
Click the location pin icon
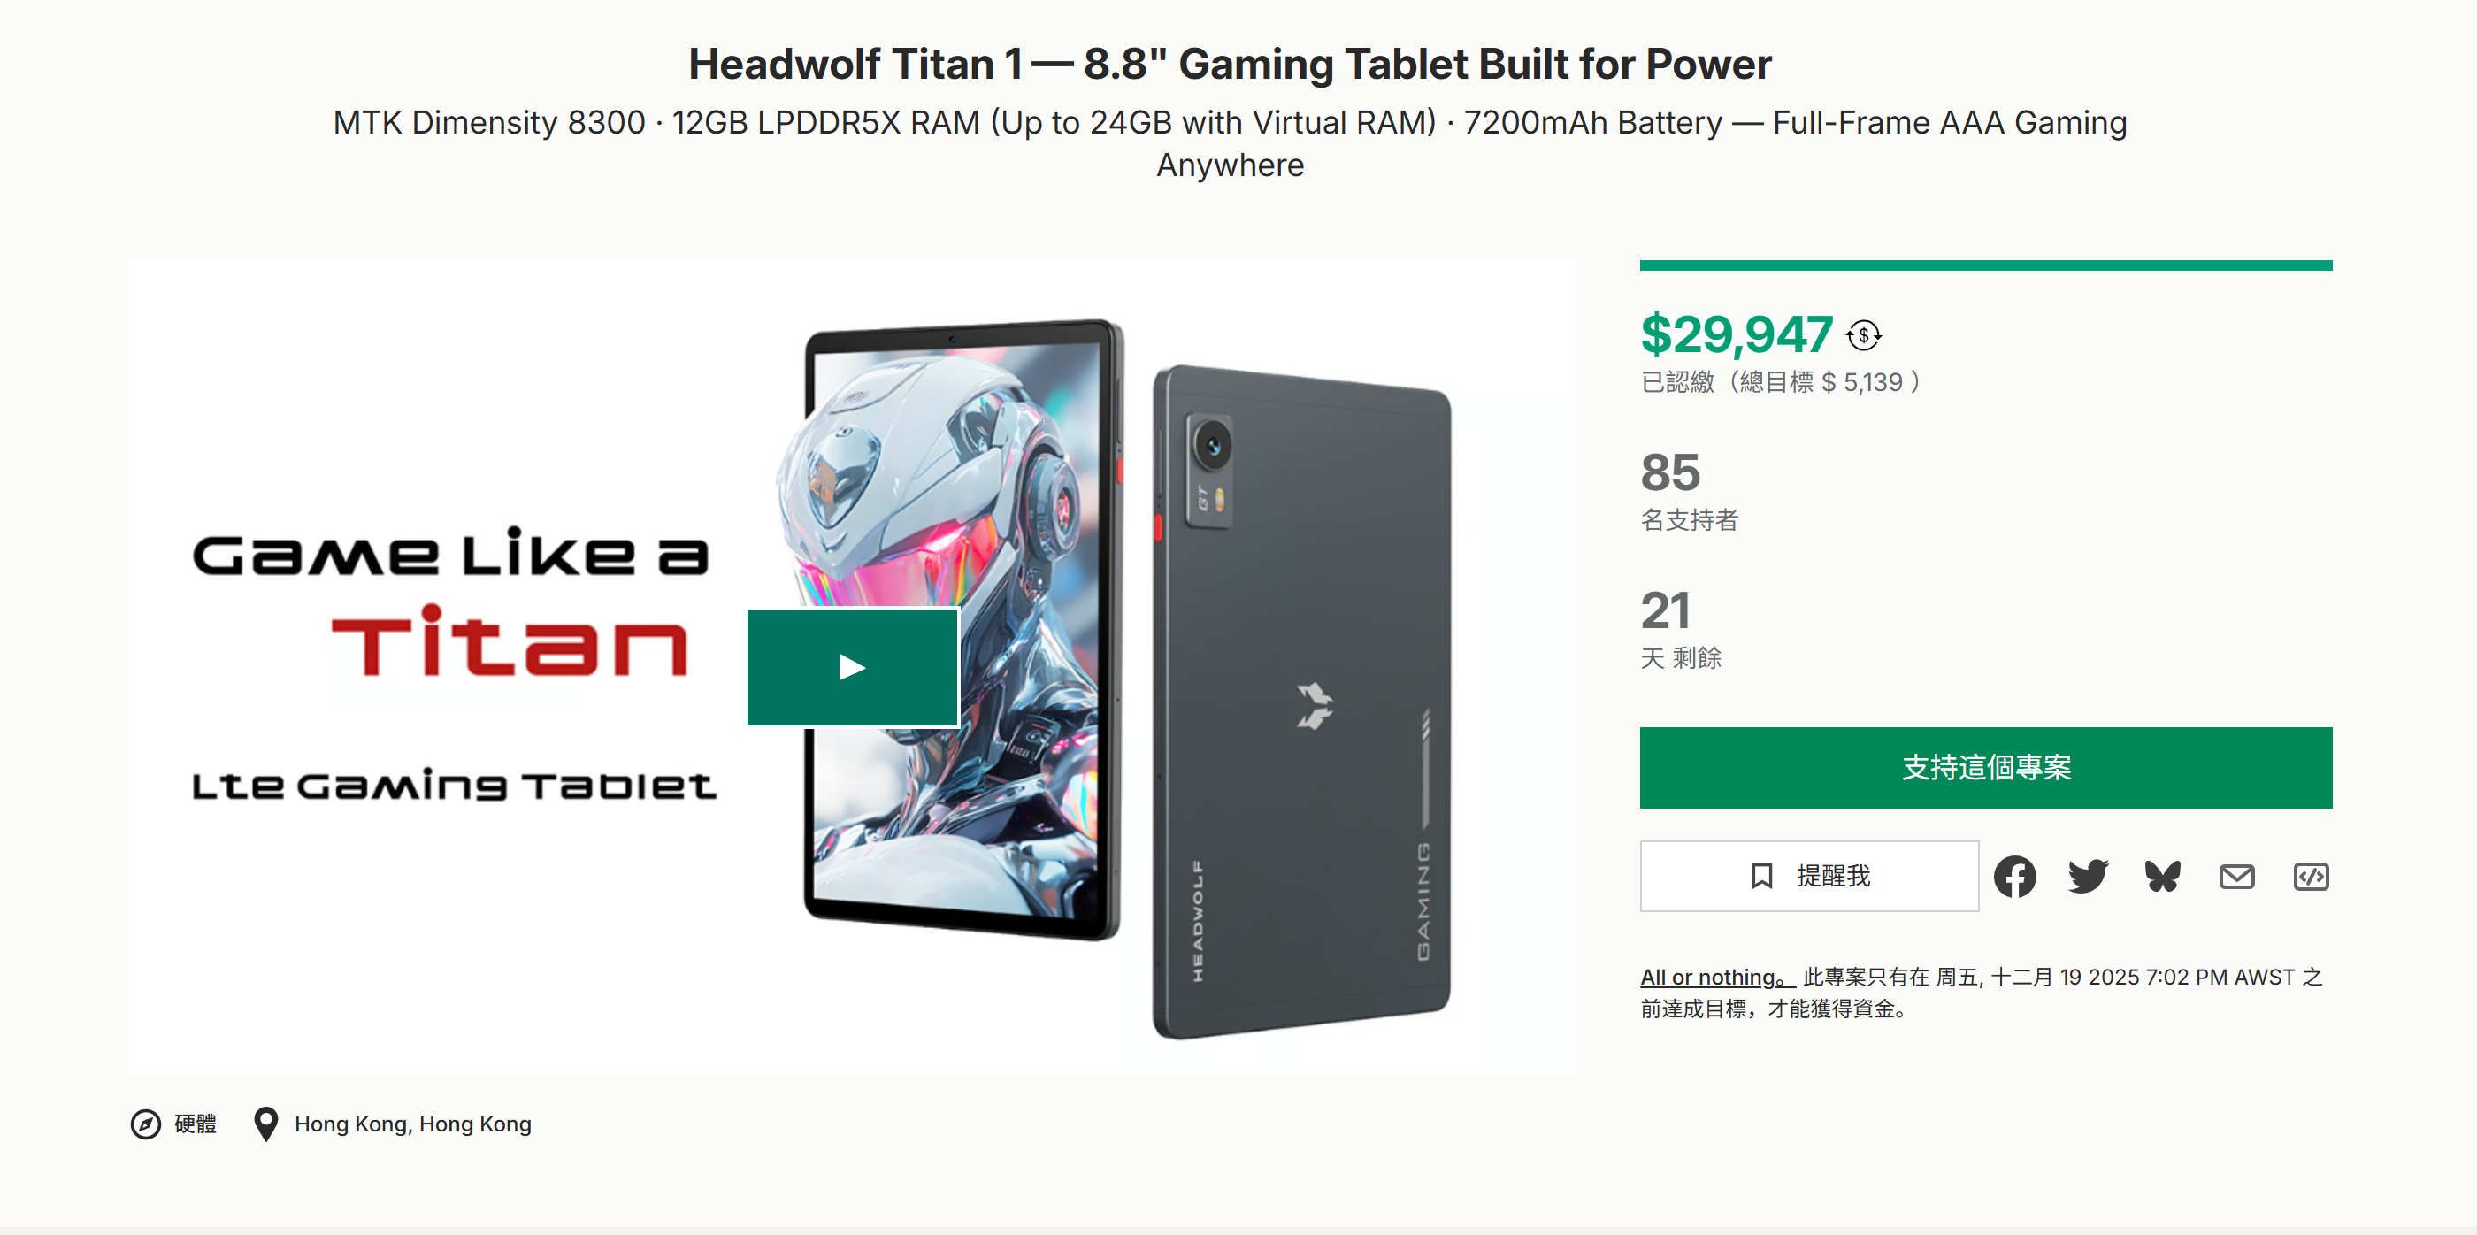coord(265,1124)
